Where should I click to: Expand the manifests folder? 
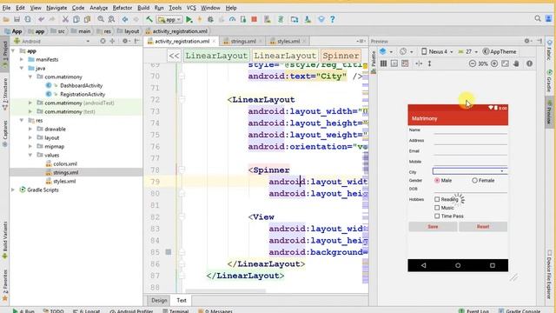(22, 60)
